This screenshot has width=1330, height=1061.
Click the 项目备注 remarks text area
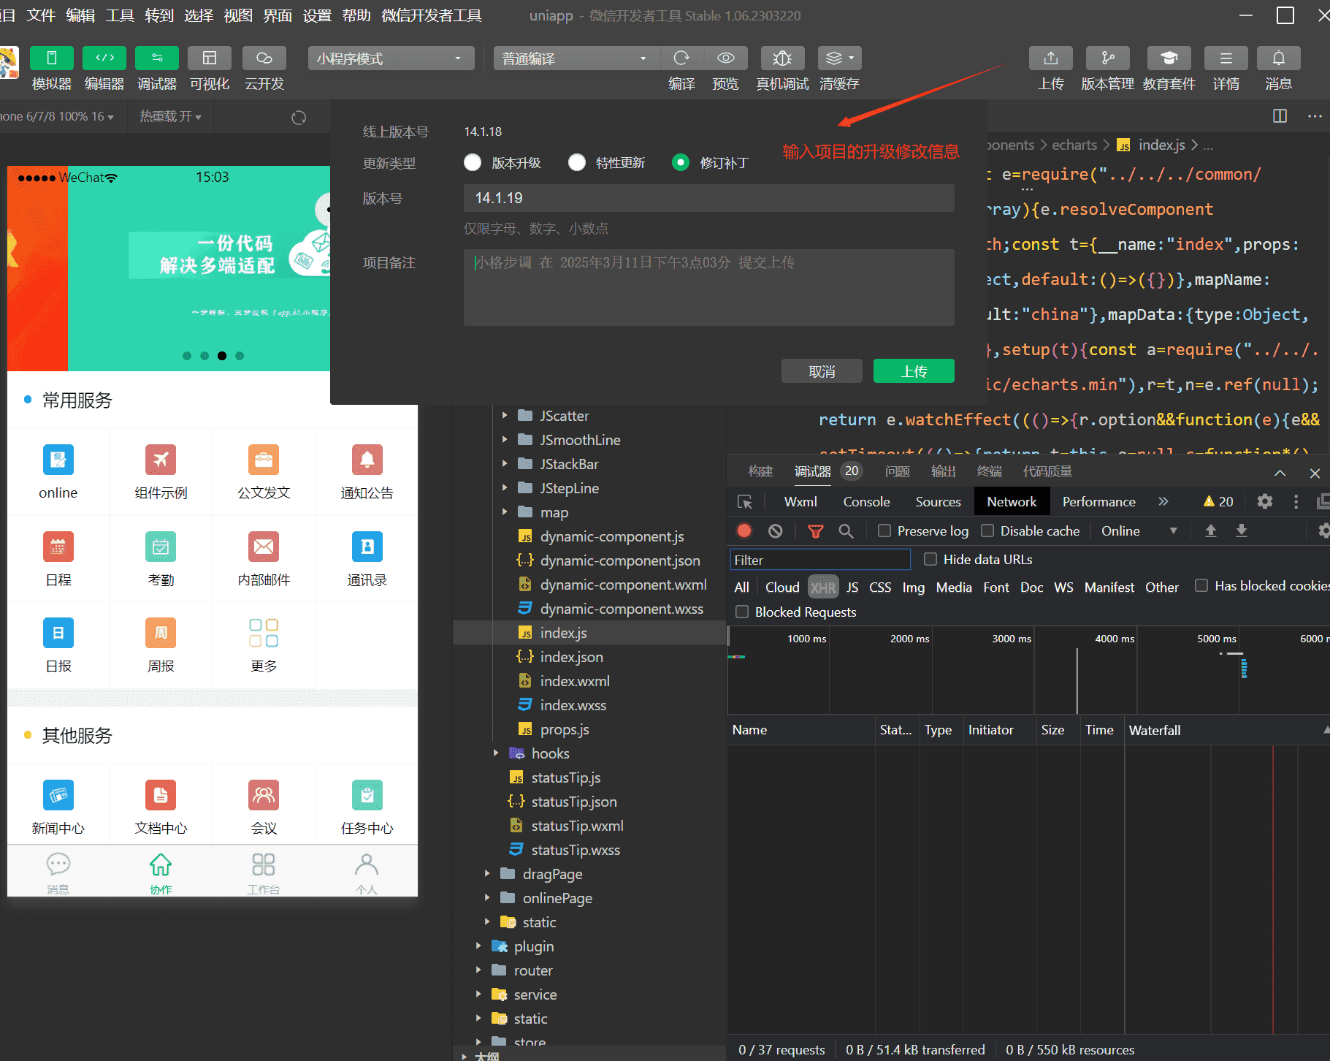(709, 287)
